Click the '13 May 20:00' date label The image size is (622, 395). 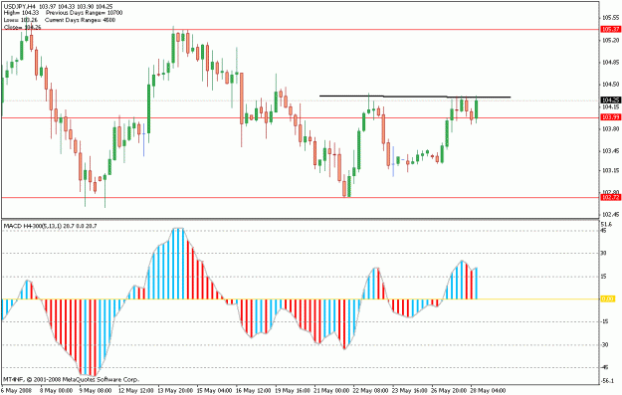click(x=175, y=391)
